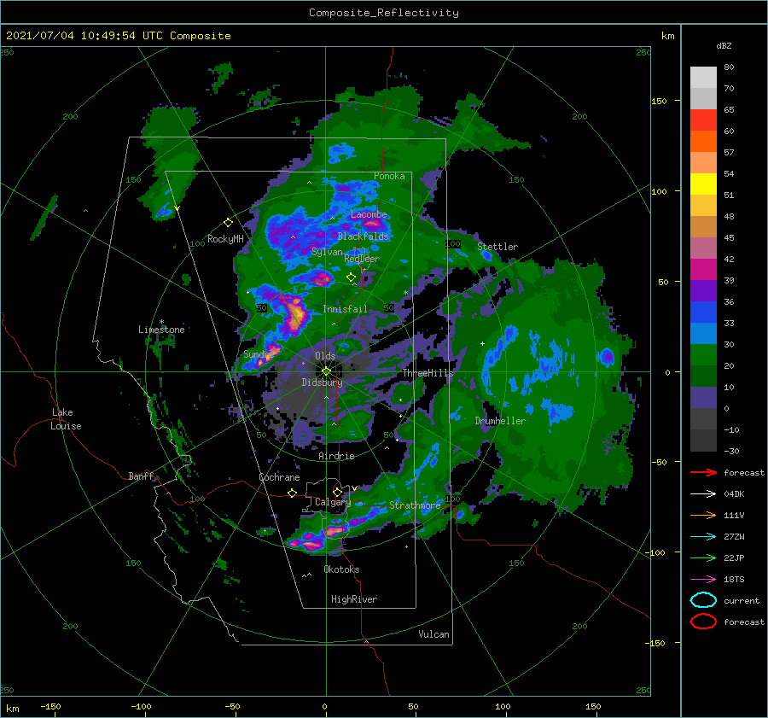The image size is (768, 718).
Task: Click the RedDeer city label
Action: point(362,259)
